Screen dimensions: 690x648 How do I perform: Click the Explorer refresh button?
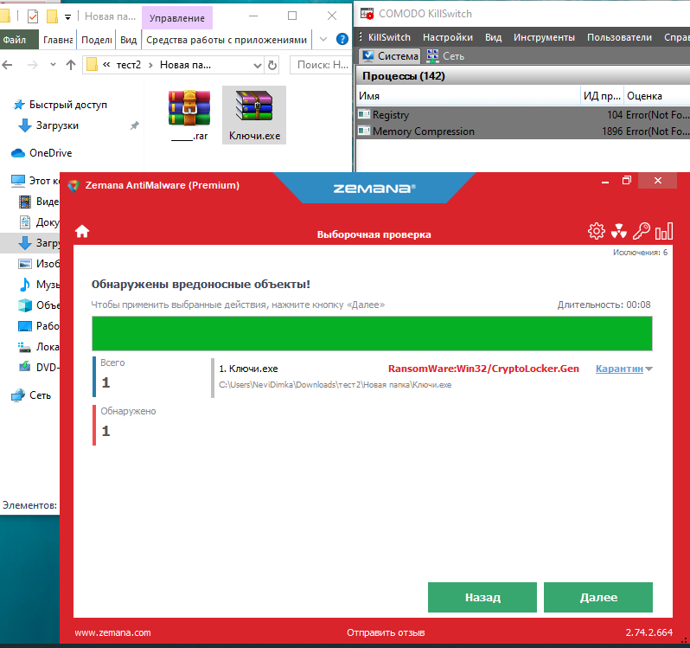click(x=272, y=65)
